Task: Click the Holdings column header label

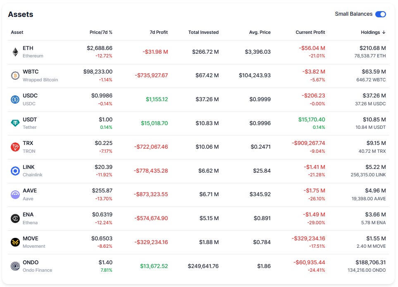Action: tap(370, 32)
